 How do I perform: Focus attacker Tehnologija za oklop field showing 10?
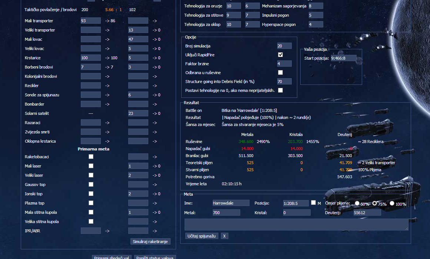(234, 24)
